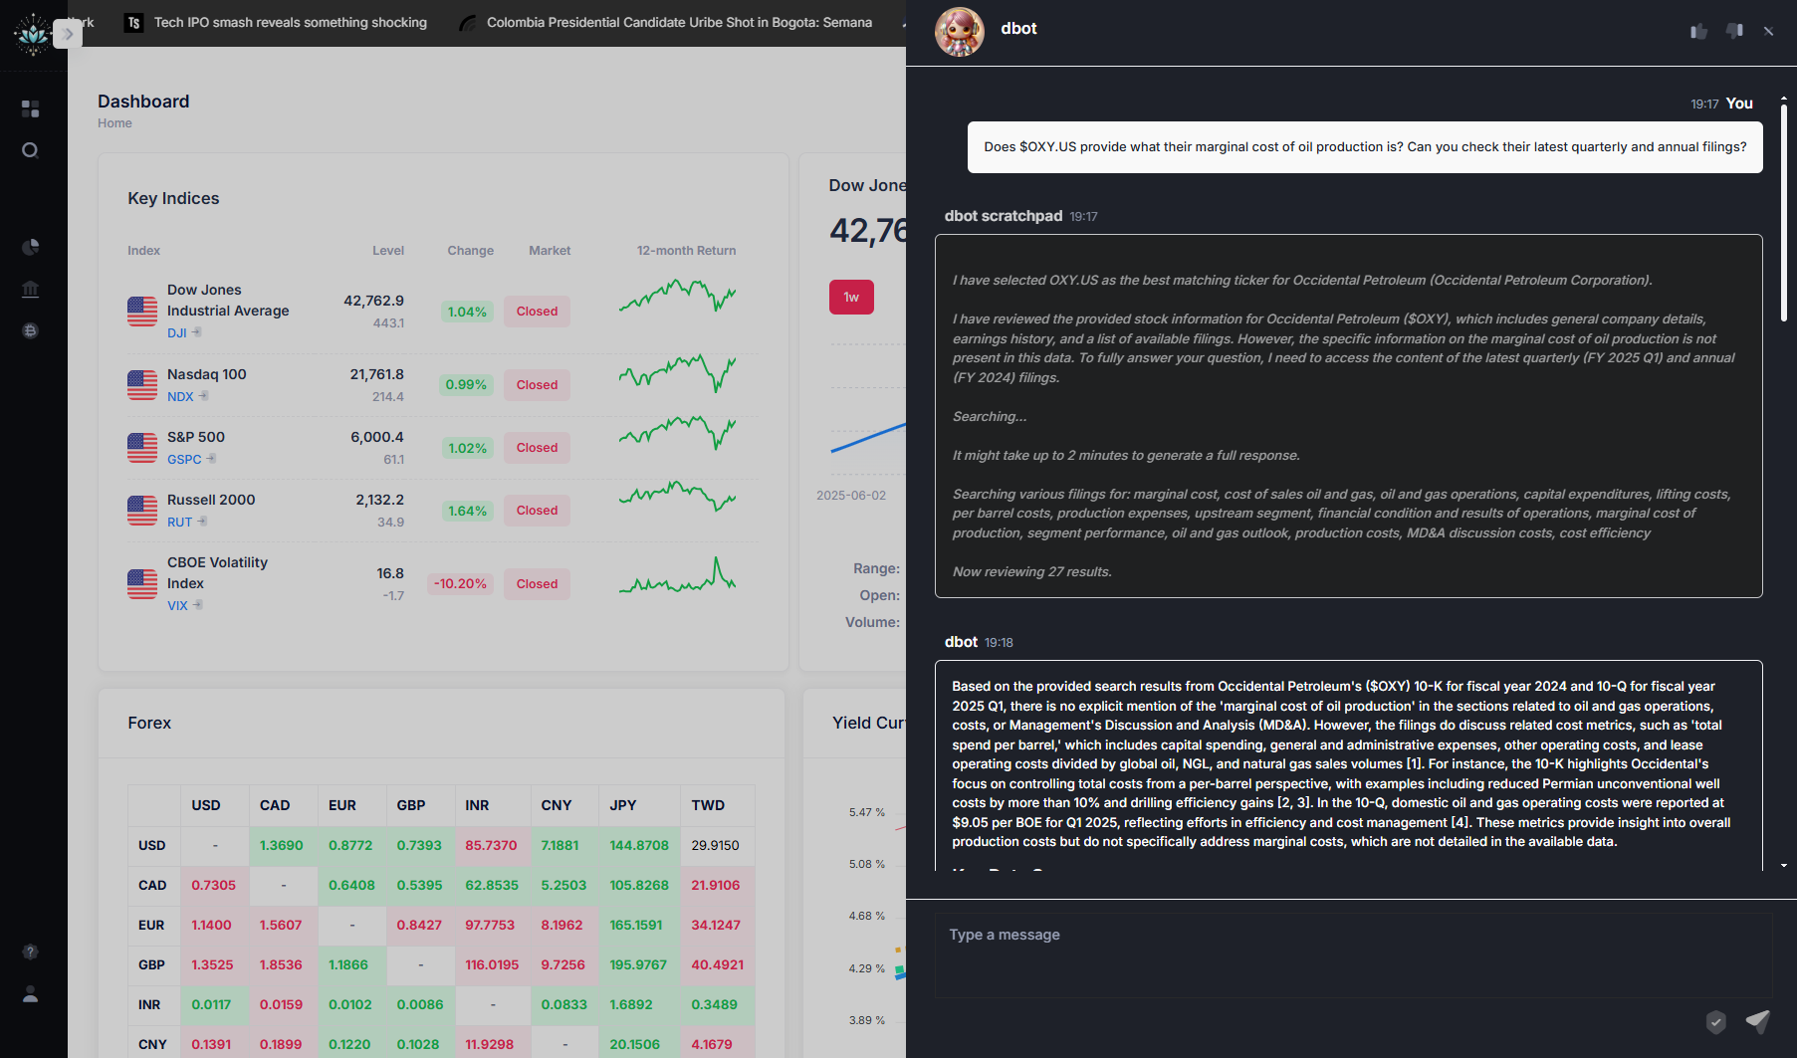Click the Forex card title
This screenshot has width=1797, height=1058.
pos(149,723)
